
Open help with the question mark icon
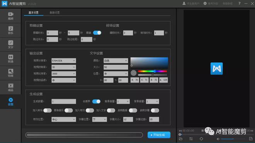[x=239, y=3]
